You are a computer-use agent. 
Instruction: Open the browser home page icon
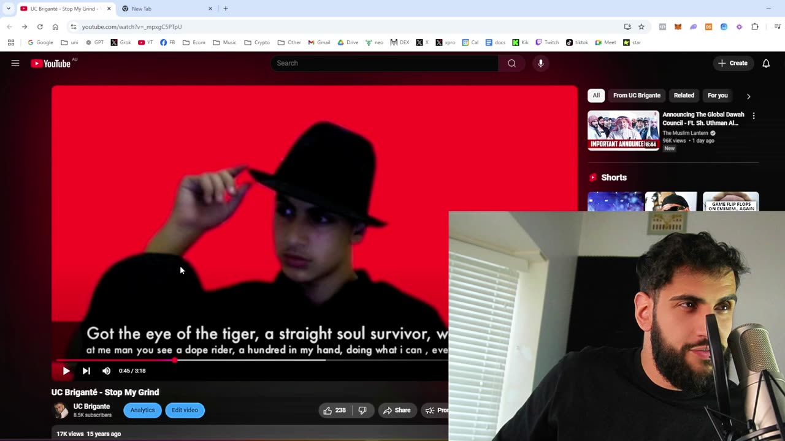(55, 27)
